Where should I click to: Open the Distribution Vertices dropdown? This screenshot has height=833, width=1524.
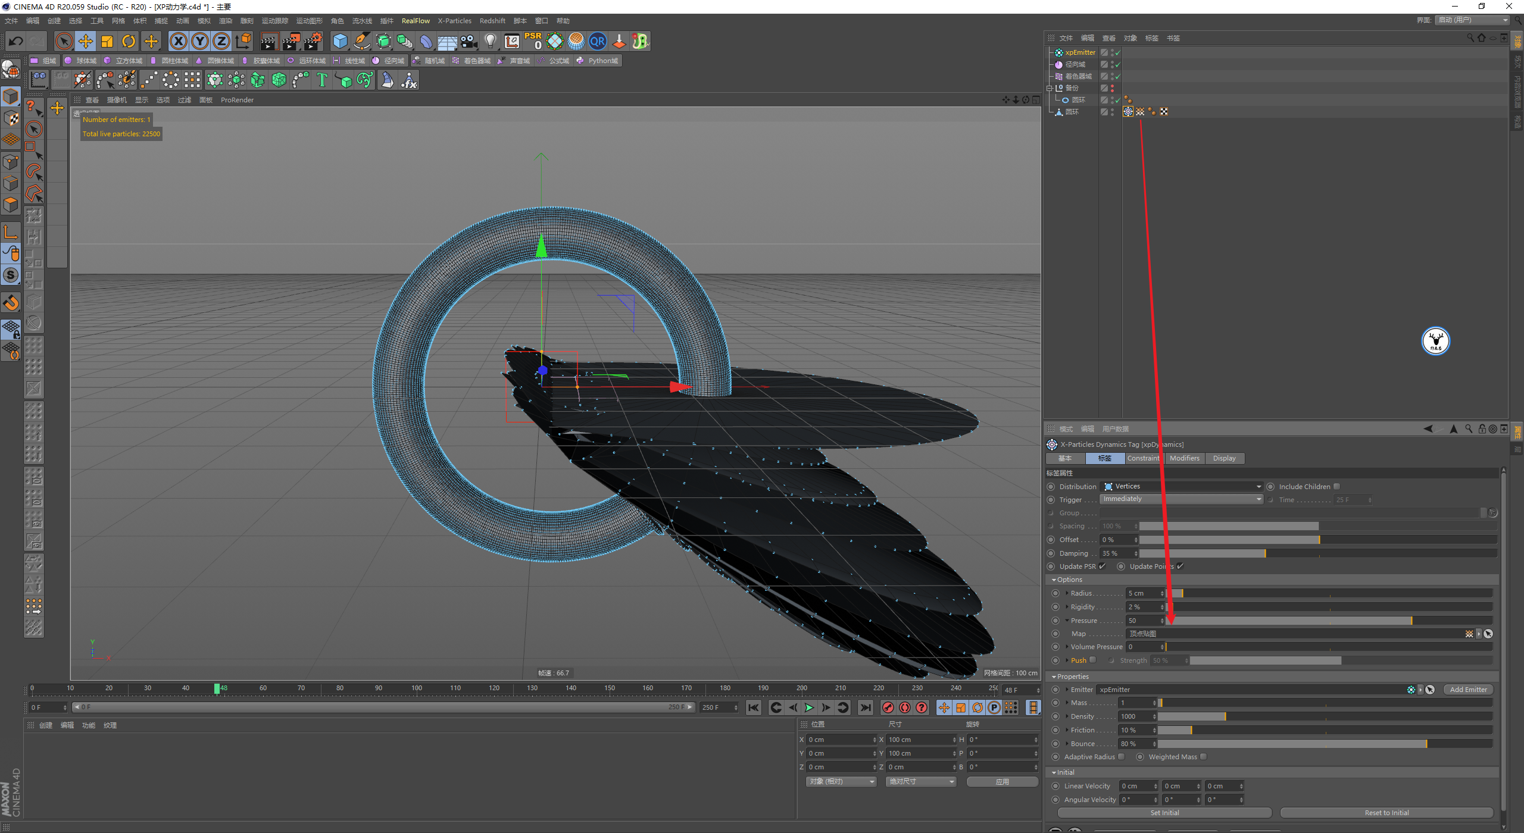point(1181,486)
